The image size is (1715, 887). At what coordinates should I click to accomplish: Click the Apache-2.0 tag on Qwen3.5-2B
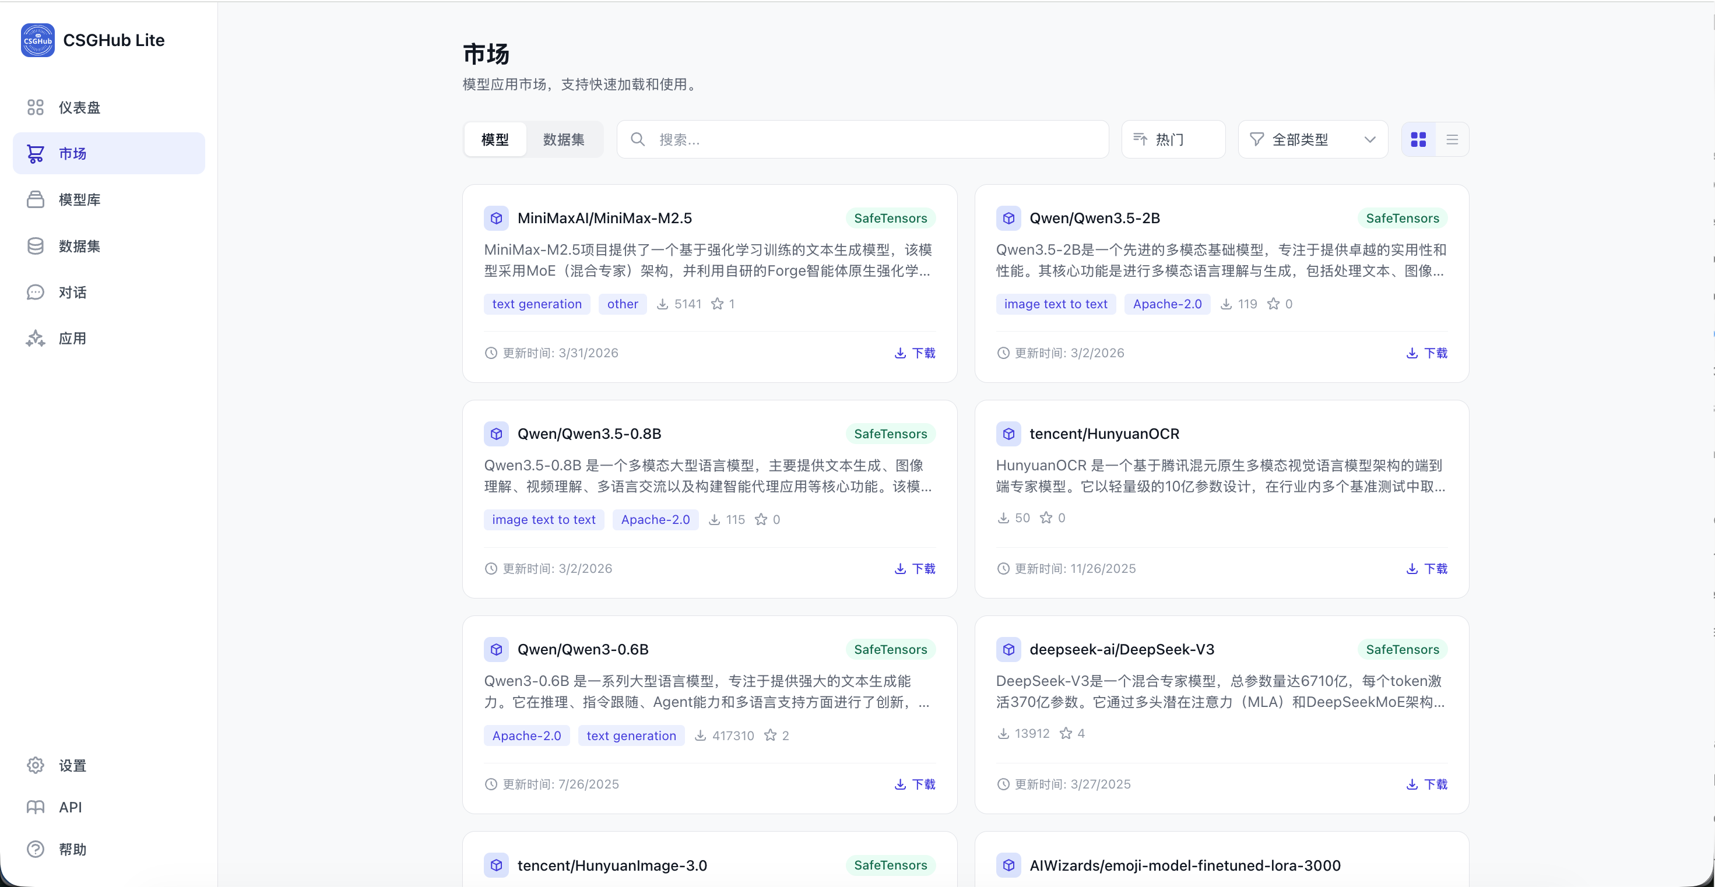(1167, 304)
